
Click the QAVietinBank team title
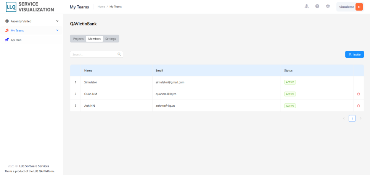[x=83, y=24]
